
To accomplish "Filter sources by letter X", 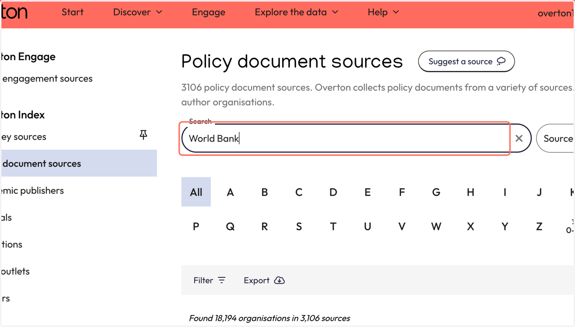I will coord(471,227).
